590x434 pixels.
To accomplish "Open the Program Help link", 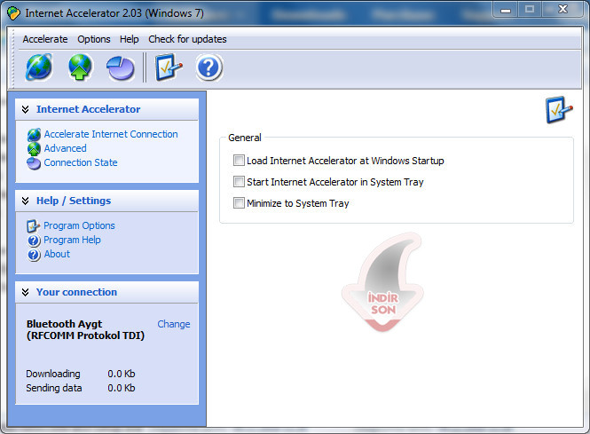I will tap(72, 240).
